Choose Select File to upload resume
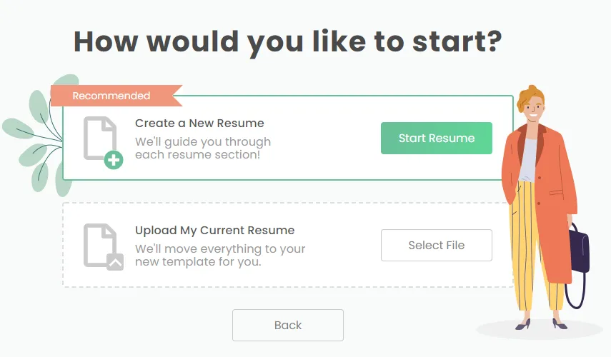 pyautogui.click(x=437, y=246)
